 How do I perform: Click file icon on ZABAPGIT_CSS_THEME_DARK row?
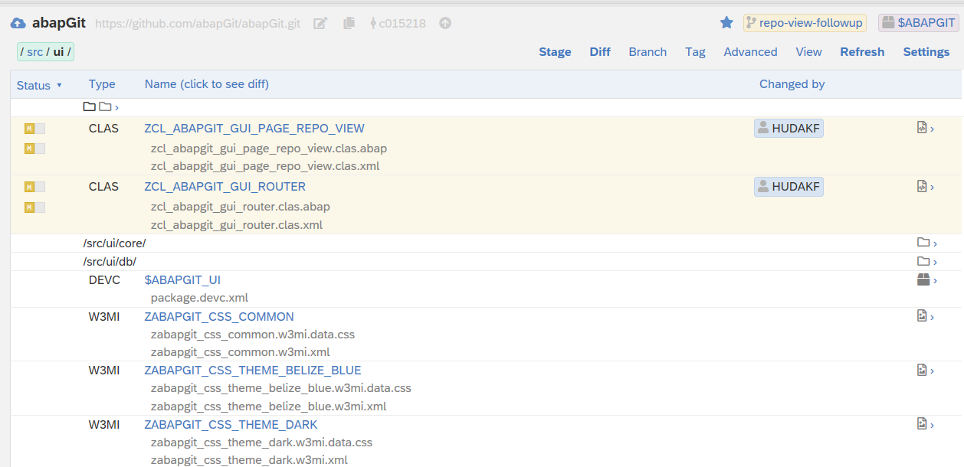point(922,423)
